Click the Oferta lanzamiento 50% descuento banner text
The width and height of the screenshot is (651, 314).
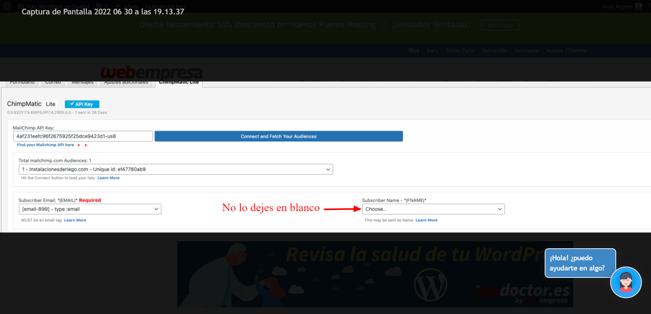pyautogui.click(x=304, y=25)
